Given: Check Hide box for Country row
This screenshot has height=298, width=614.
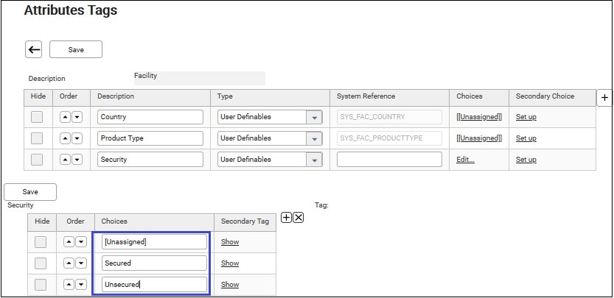Looking at the screenshot, I should click(37, 117).
